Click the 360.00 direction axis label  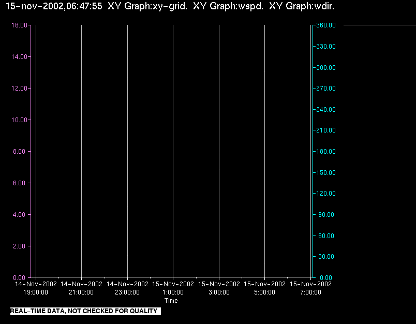pos(326,25)
